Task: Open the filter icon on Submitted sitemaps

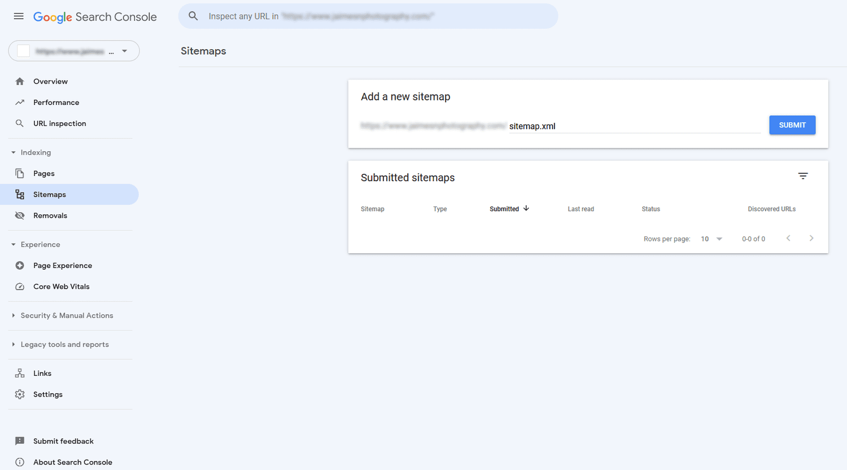Action: (x=803, y=175)
